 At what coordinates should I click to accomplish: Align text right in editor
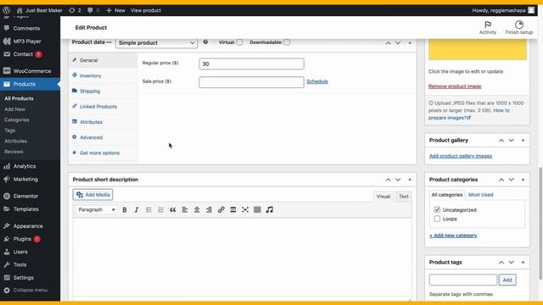tap(209, 209)
